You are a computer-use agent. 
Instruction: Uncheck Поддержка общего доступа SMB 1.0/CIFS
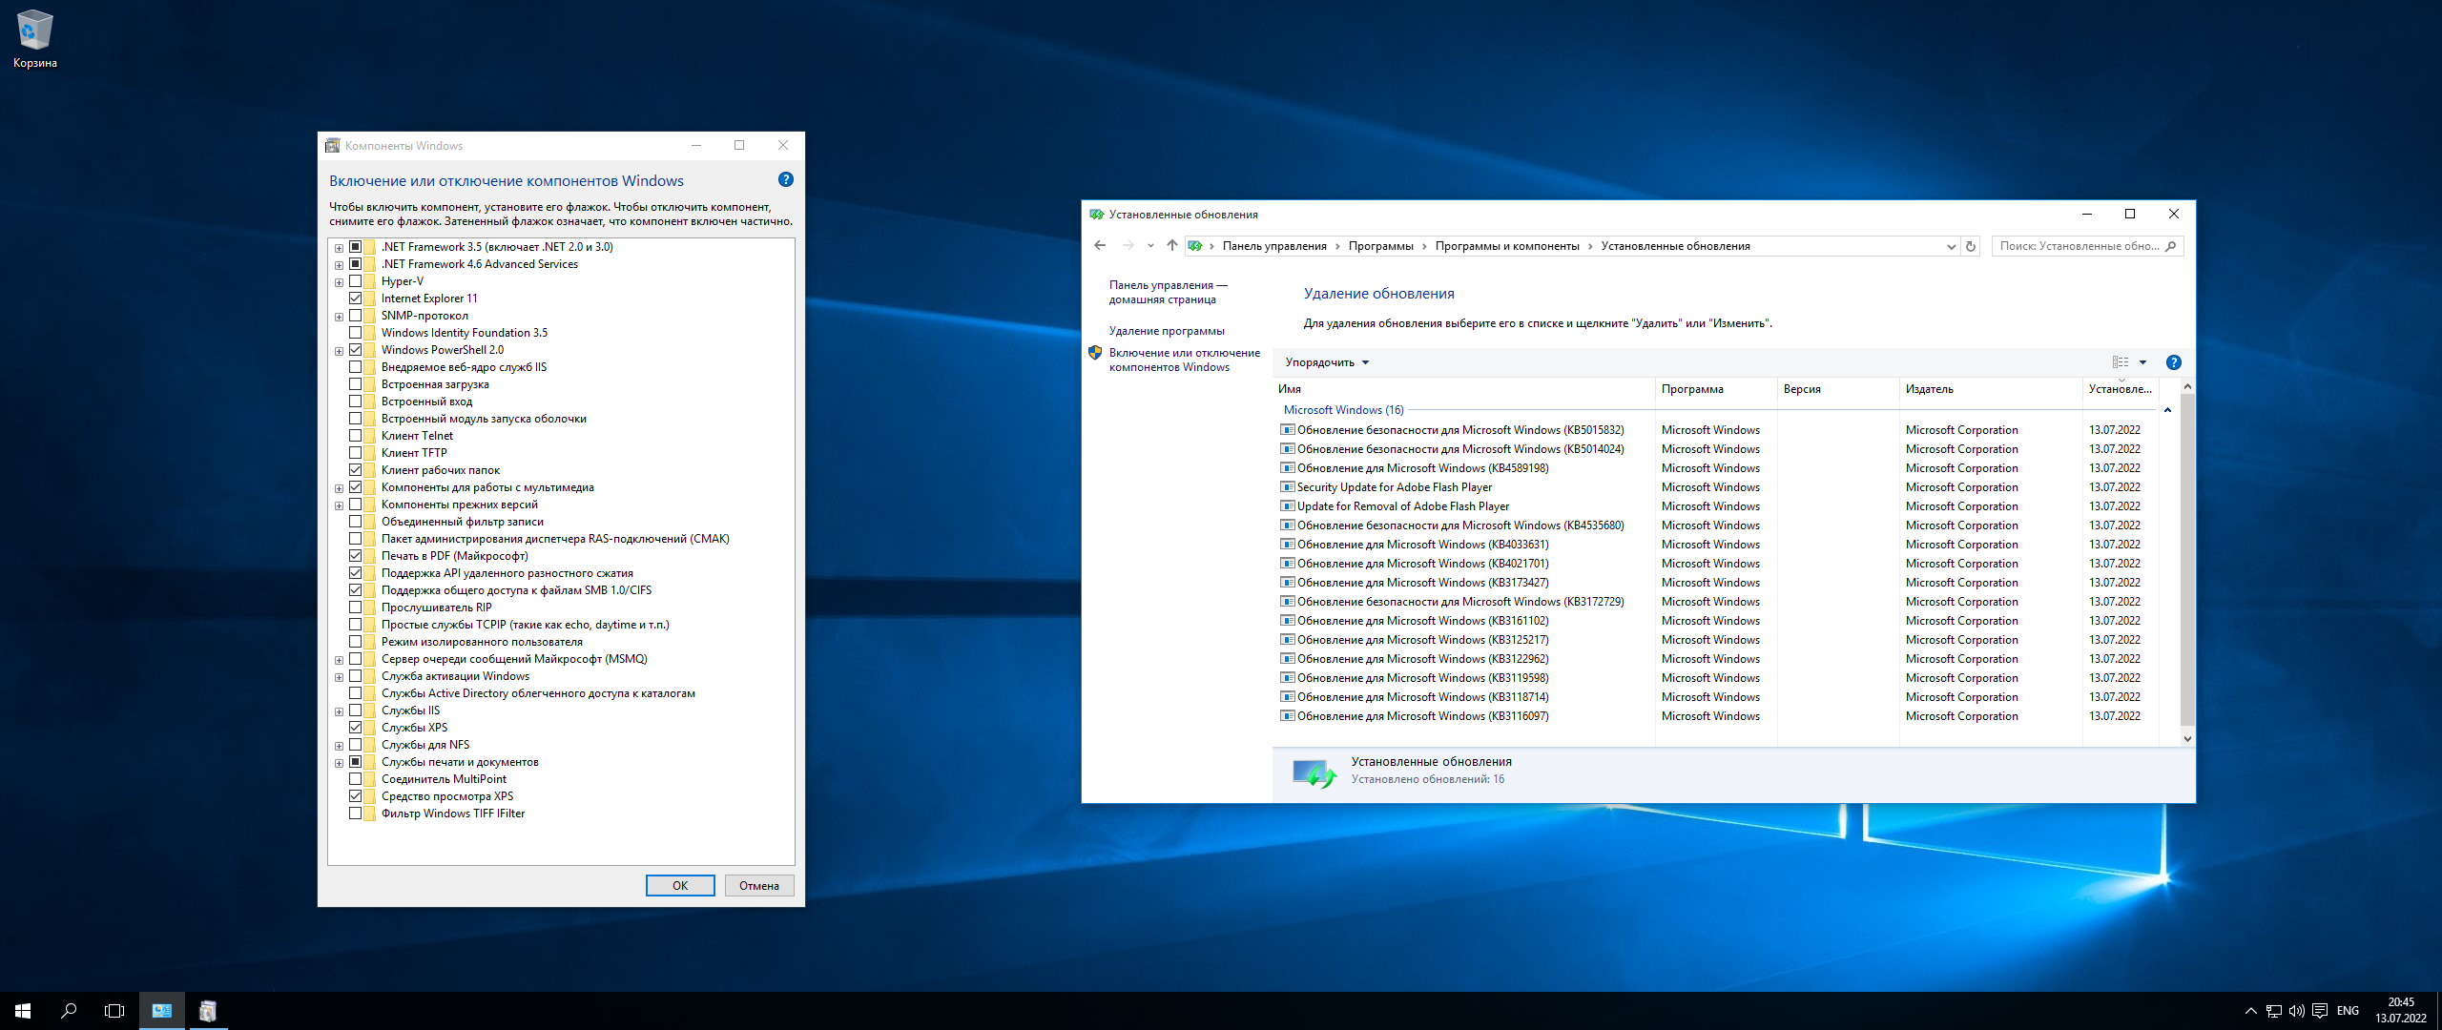356,590
